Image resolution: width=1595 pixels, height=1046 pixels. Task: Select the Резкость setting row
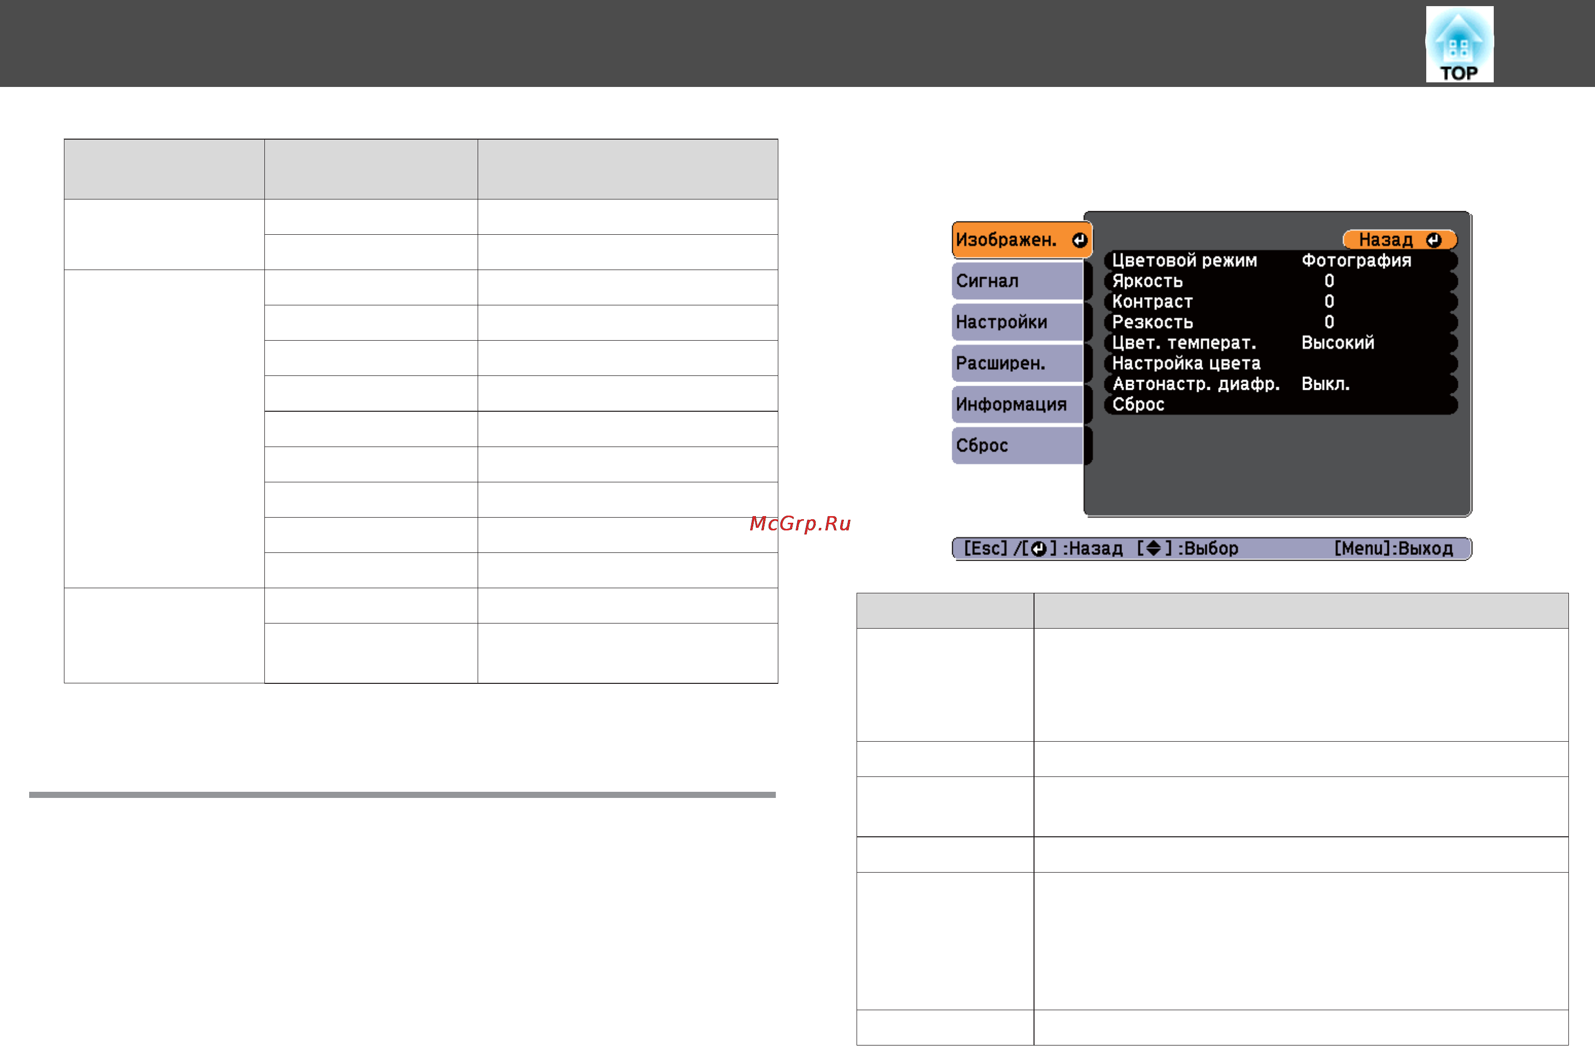tap(1281, 322)
